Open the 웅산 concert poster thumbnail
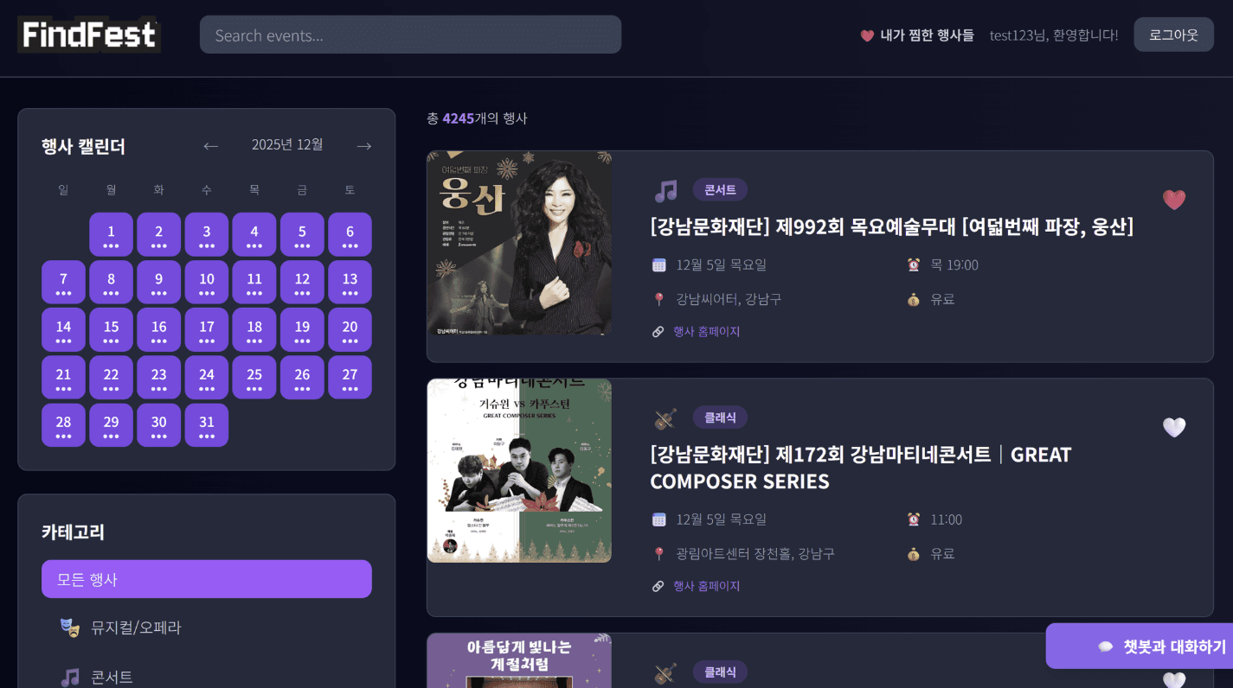Screen dimensions: 1233x688 [519, 243]
